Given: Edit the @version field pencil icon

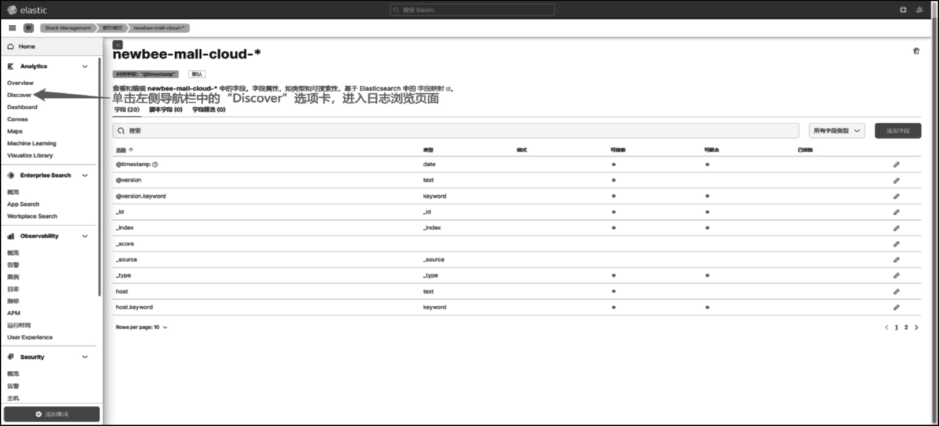Looking at the screenshot, I should point(896,181).
